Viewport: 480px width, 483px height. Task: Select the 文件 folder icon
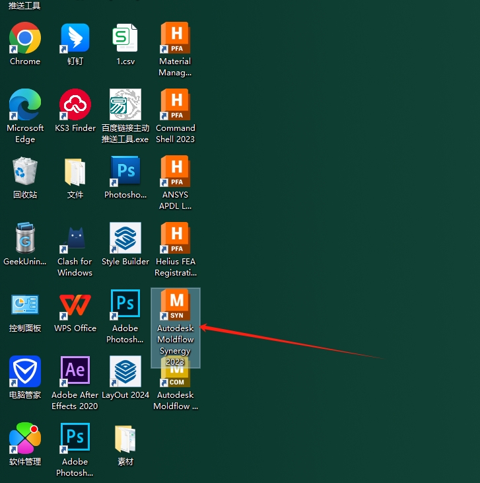[75, 172]
